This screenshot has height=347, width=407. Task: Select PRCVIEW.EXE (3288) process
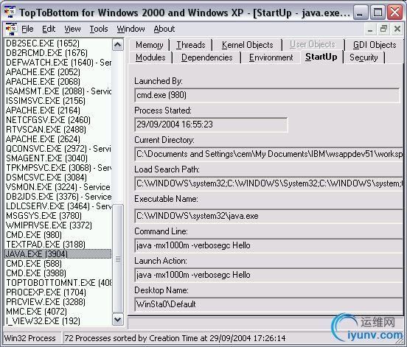coord(46,302)
